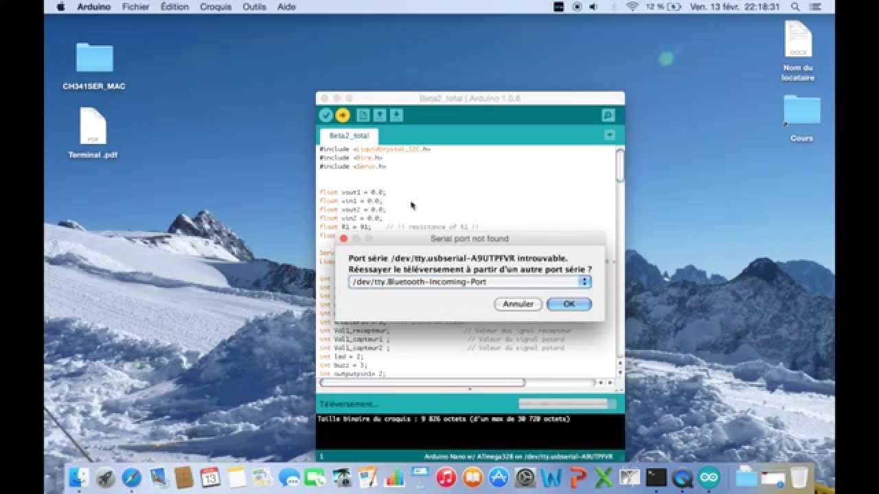Open the Arduino application menu
Screen dimensions: 879x494
pos(93,7)
